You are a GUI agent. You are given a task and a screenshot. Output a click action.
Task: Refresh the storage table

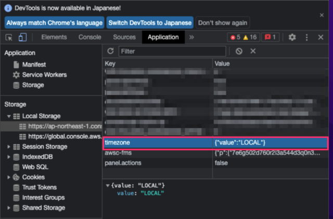tap(110, 51)
